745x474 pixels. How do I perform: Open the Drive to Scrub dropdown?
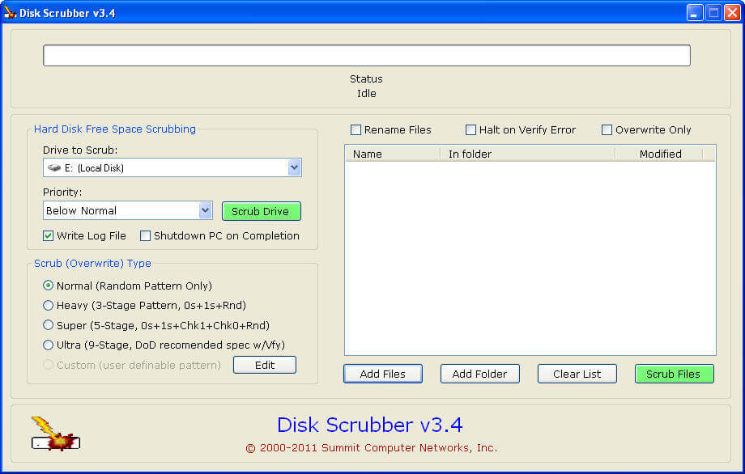[x=294, y=167]
